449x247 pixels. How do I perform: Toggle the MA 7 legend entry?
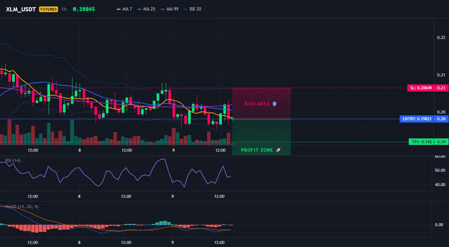(x=124, y=9)
